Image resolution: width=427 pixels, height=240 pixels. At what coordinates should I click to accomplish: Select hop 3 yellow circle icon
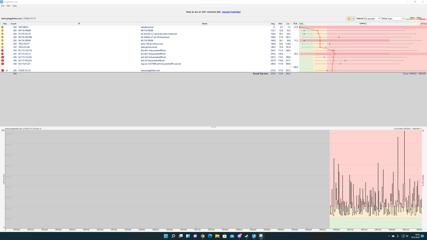pyautogui.click(x=3, y=34)
